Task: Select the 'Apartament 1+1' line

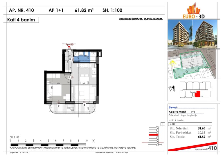Action: click(x=182, y=112)
